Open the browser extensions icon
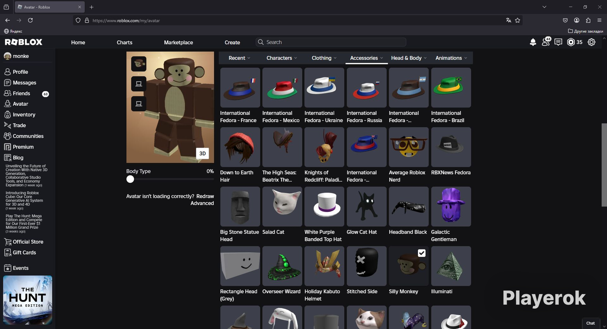The image size is (607, 329). 588,20
